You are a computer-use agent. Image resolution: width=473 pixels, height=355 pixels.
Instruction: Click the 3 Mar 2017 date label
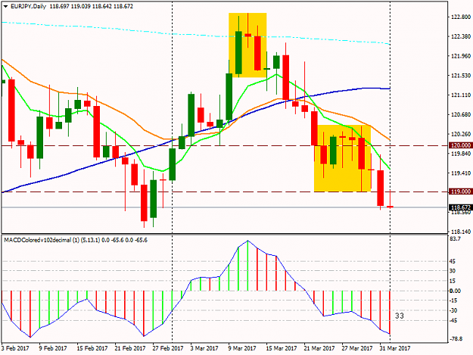204,348
